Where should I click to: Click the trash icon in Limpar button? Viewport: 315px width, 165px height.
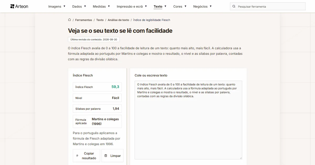106,156
